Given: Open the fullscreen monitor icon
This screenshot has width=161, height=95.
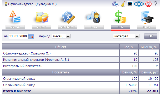Looking at the screenshot, I should [x=130, y=4].
